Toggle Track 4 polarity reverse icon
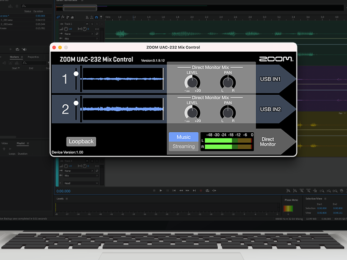This screenshot has width=347, height=260. pyautogui.click(x=97, y=171)
